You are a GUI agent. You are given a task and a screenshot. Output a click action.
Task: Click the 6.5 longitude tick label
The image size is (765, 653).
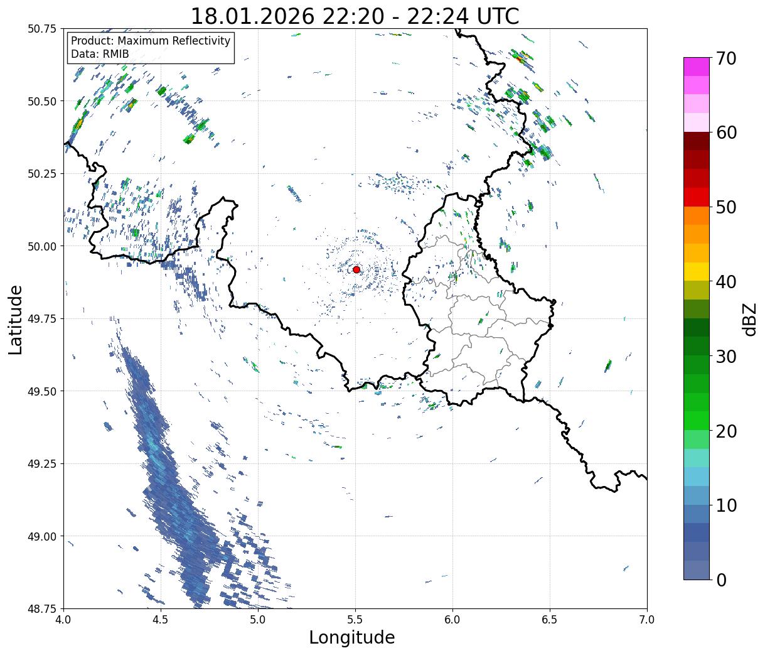550,620
